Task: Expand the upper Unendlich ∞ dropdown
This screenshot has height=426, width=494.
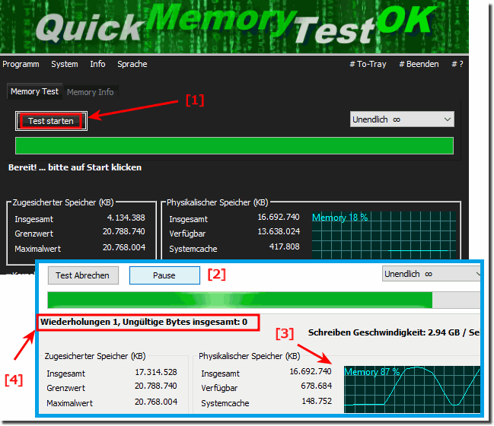Action: pyautogui.click(x=402, y=119)
